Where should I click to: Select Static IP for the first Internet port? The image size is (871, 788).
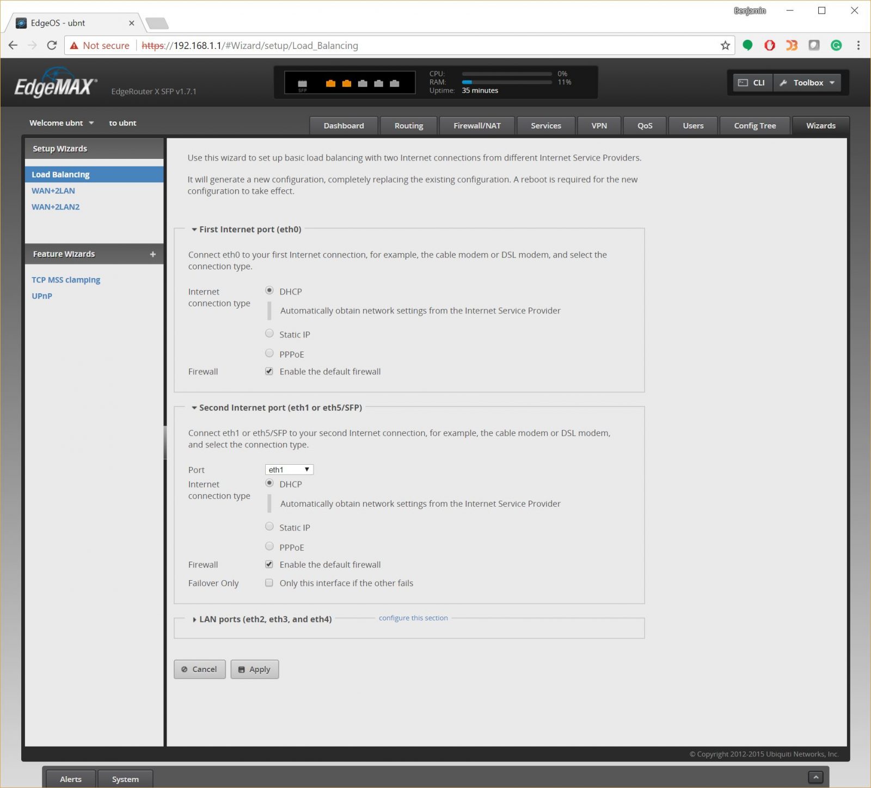[269, 333]
